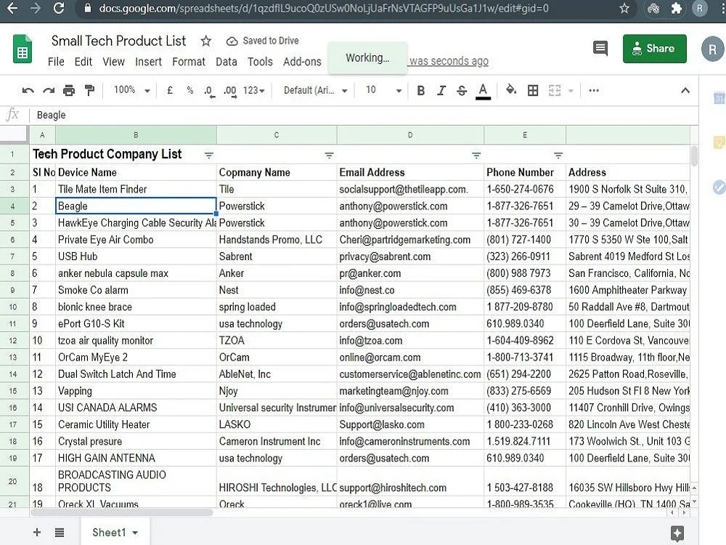The height and width of the screenshot is (545, 726).
Task: Select the Sheet1 tab
Action: (115, 533)
